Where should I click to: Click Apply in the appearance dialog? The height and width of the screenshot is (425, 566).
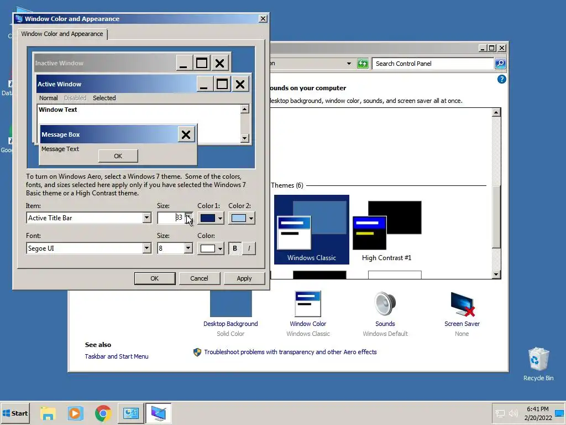(244, 278)
